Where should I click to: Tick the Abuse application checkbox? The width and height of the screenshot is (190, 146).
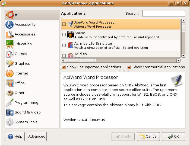64,35
